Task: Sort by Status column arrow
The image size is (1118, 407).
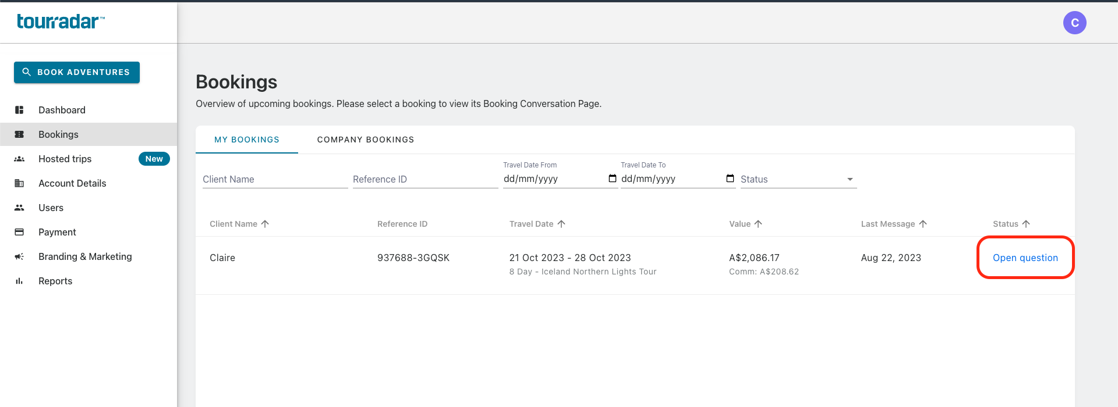Action: click(1026, 224)
